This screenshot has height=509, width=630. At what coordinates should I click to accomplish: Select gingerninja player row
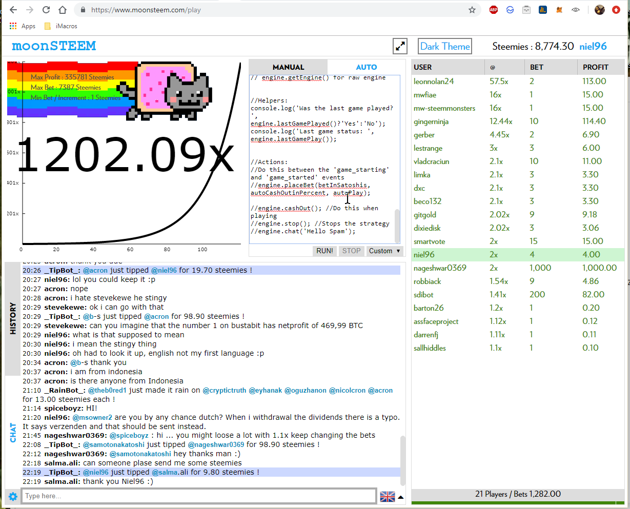[518, 121]
